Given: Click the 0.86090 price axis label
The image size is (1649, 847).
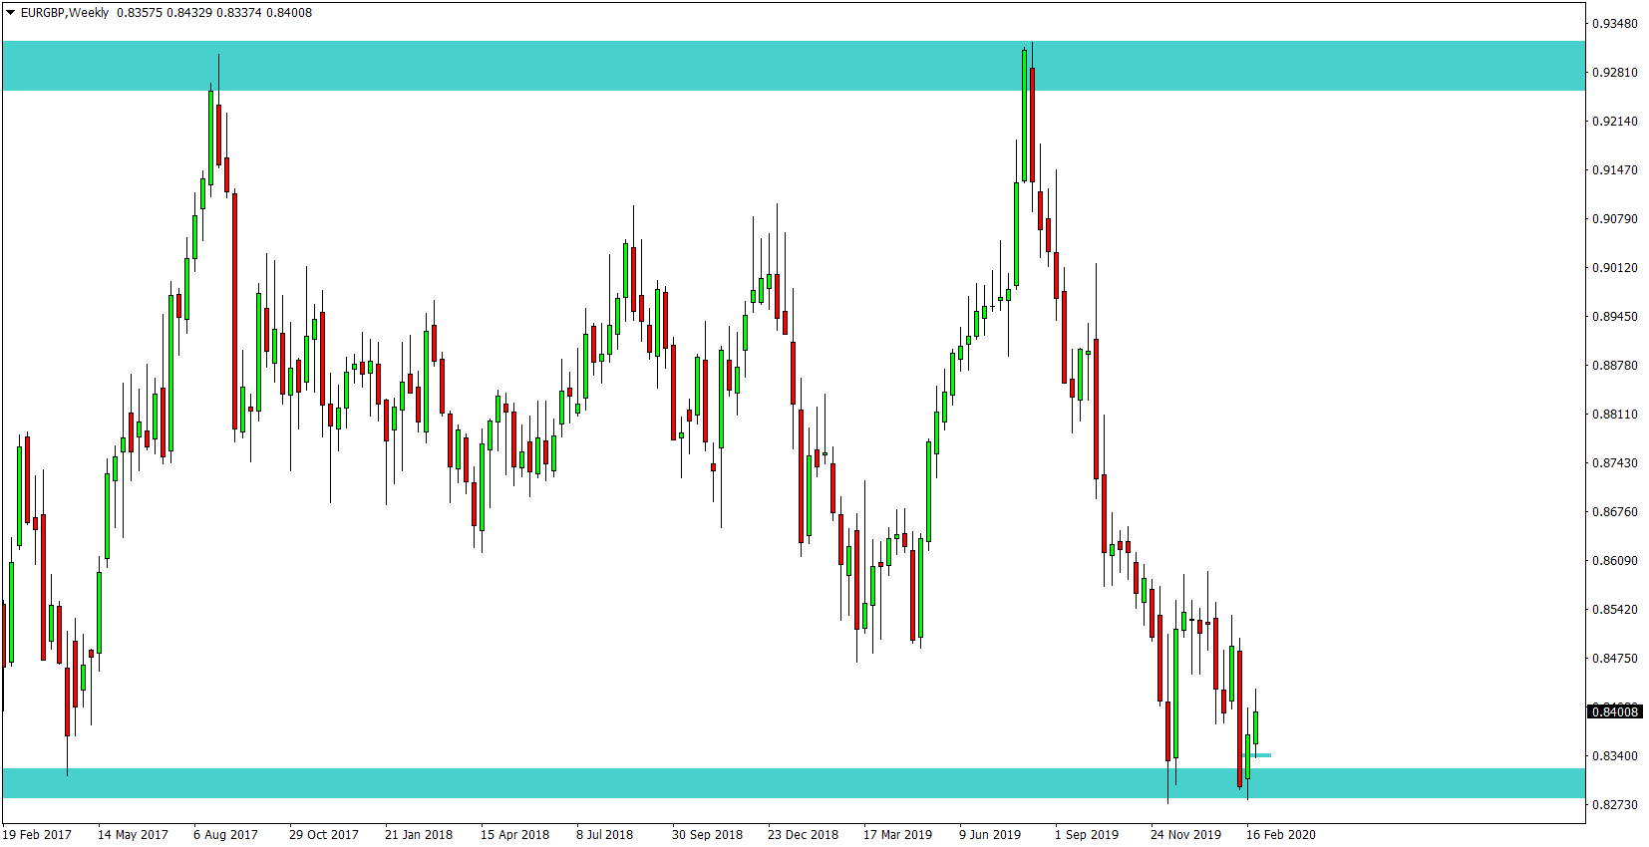Looking at the screenshot, I should [x=1614, y=560].
